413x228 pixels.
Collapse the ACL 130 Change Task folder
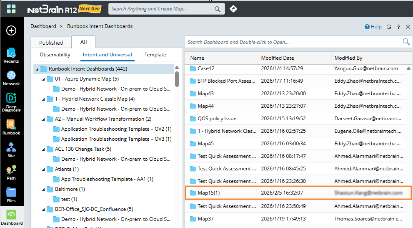(43, 149)
